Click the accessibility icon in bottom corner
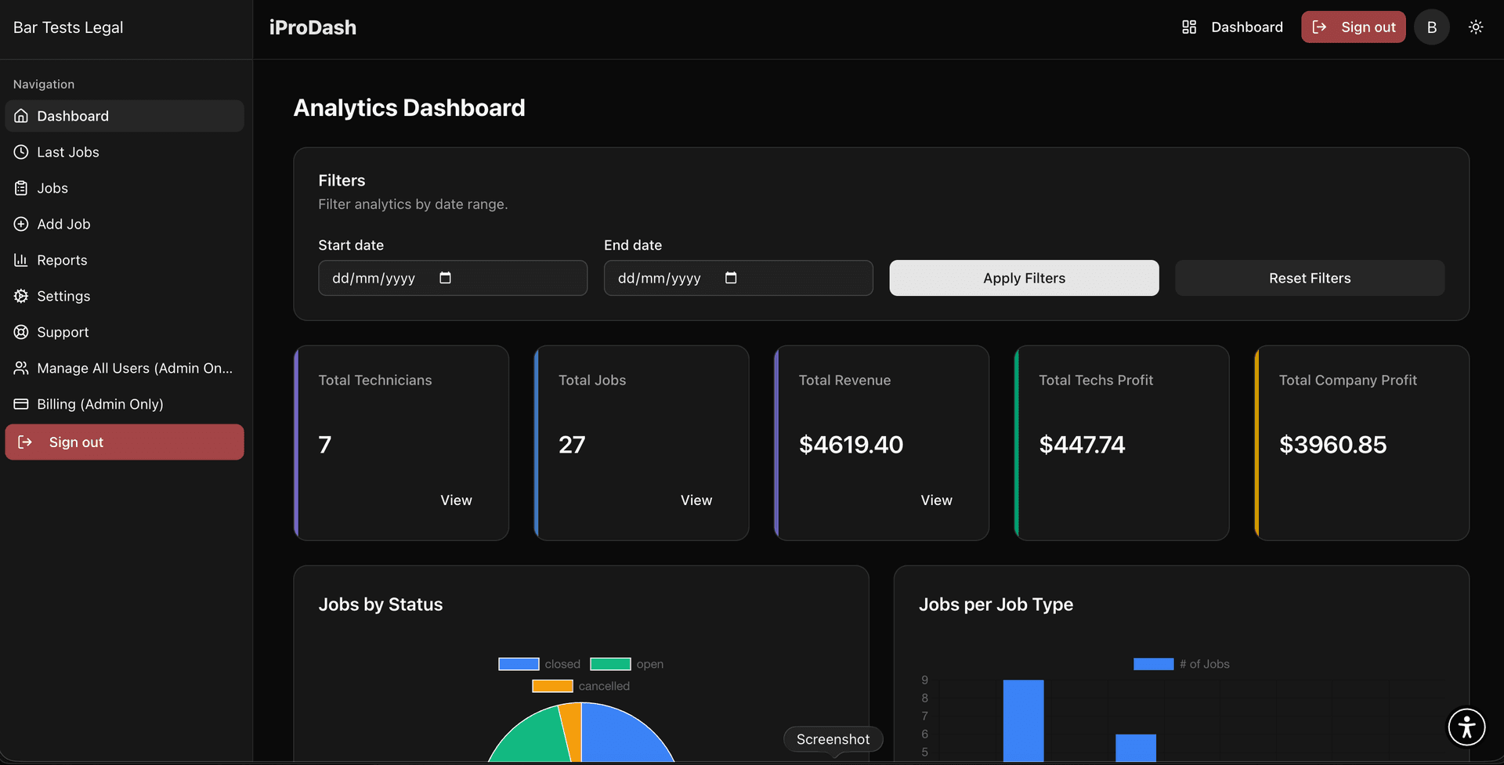The height and width of the screenshot is (765, 1504). pyautogui.click(x=1467, y=727)
